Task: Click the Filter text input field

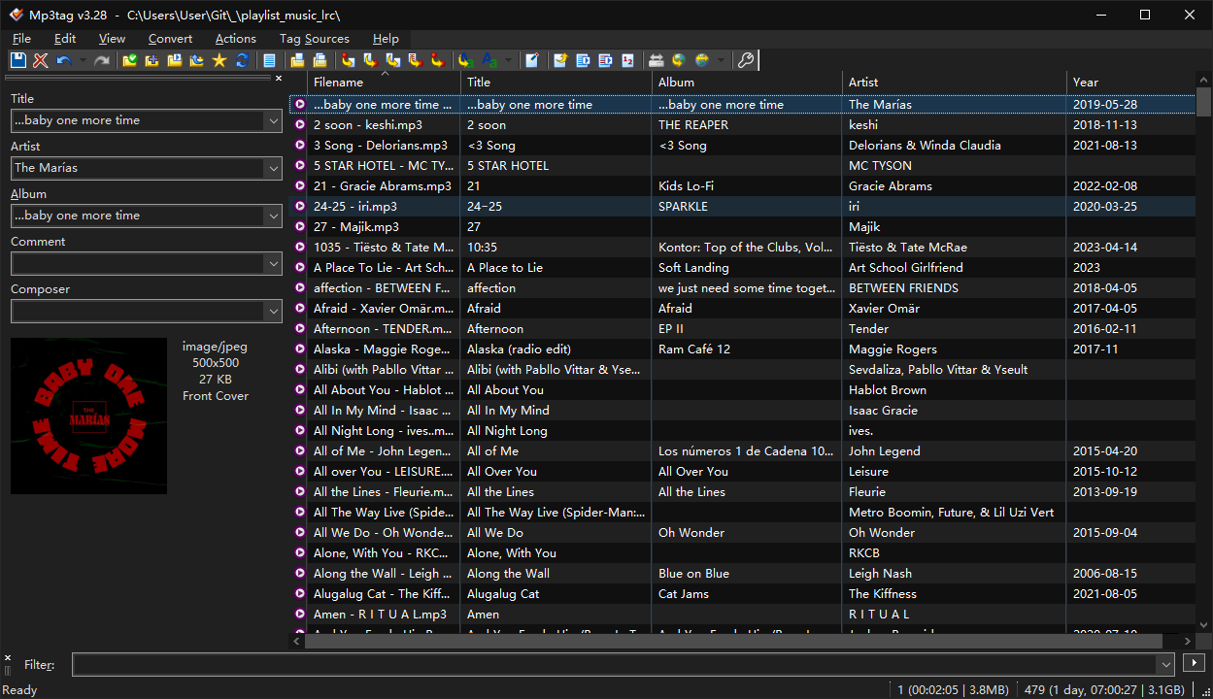Action: pos(614,664)
